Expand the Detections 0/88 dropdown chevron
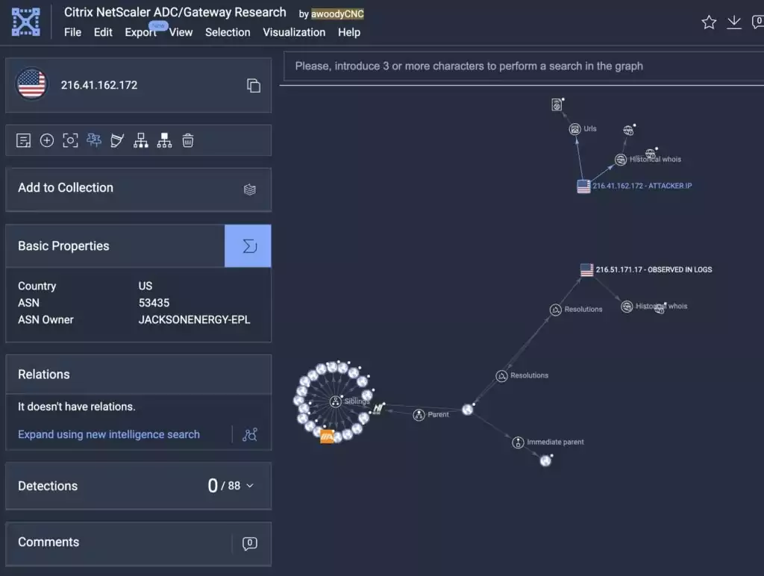The image size is (764, 576). coord(250,486)
